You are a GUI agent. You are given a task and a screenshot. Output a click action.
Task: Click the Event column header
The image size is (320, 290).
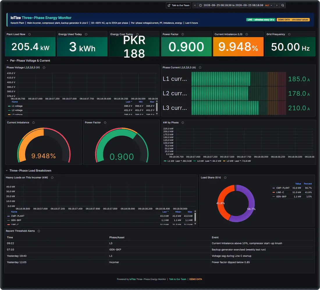tap(215, 237)
